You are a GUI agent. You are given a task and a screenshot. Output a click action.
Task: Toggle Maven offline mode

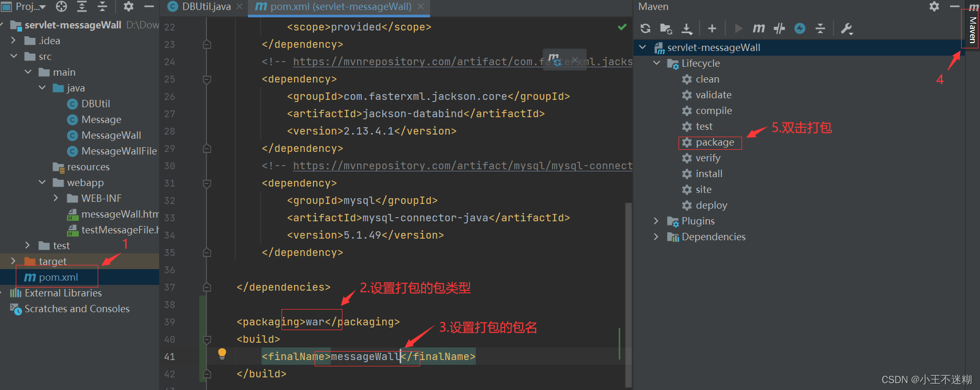[x=779, y=28]
